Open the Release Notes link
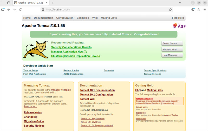 click(33, 113)
